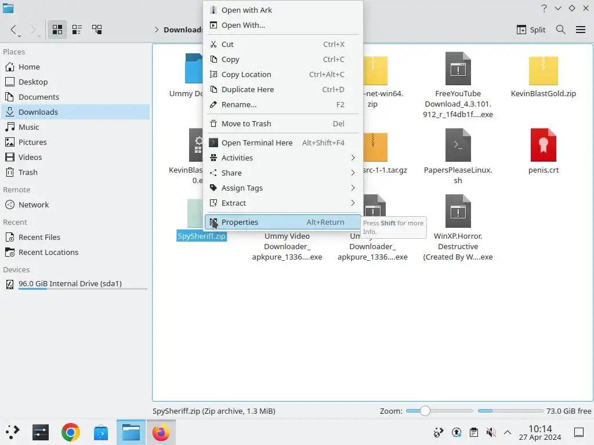
Task: Switch to Details tree view mode
Action: click(x=97, y=30)
